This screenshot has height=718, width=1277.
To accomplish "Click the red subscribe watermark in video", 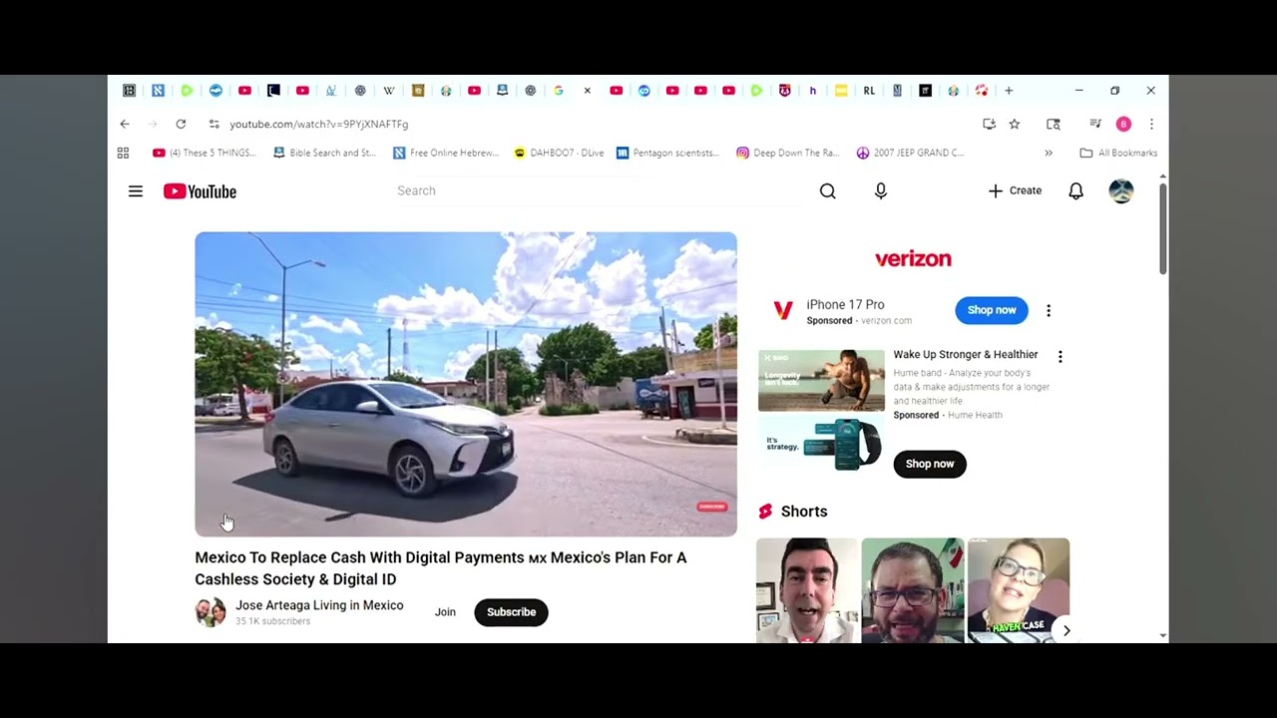I will (x=712, y=507).
